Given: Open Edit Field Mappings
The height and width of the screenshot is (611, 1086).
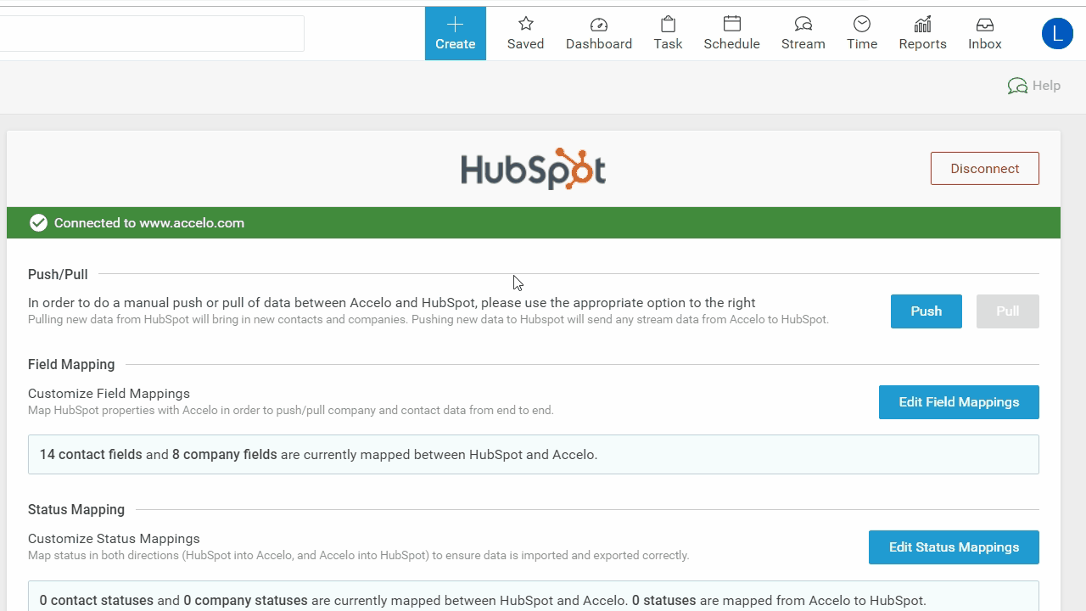Looking at the screenshot, I should coord(959,402).
